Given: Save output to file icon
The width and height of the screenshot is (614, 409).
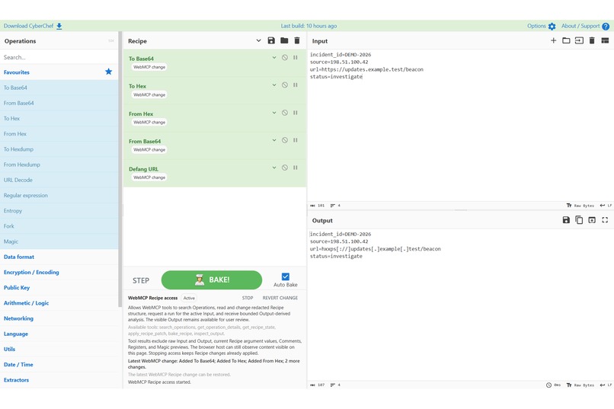Looking at the screenshot, I should coord(566,220).
